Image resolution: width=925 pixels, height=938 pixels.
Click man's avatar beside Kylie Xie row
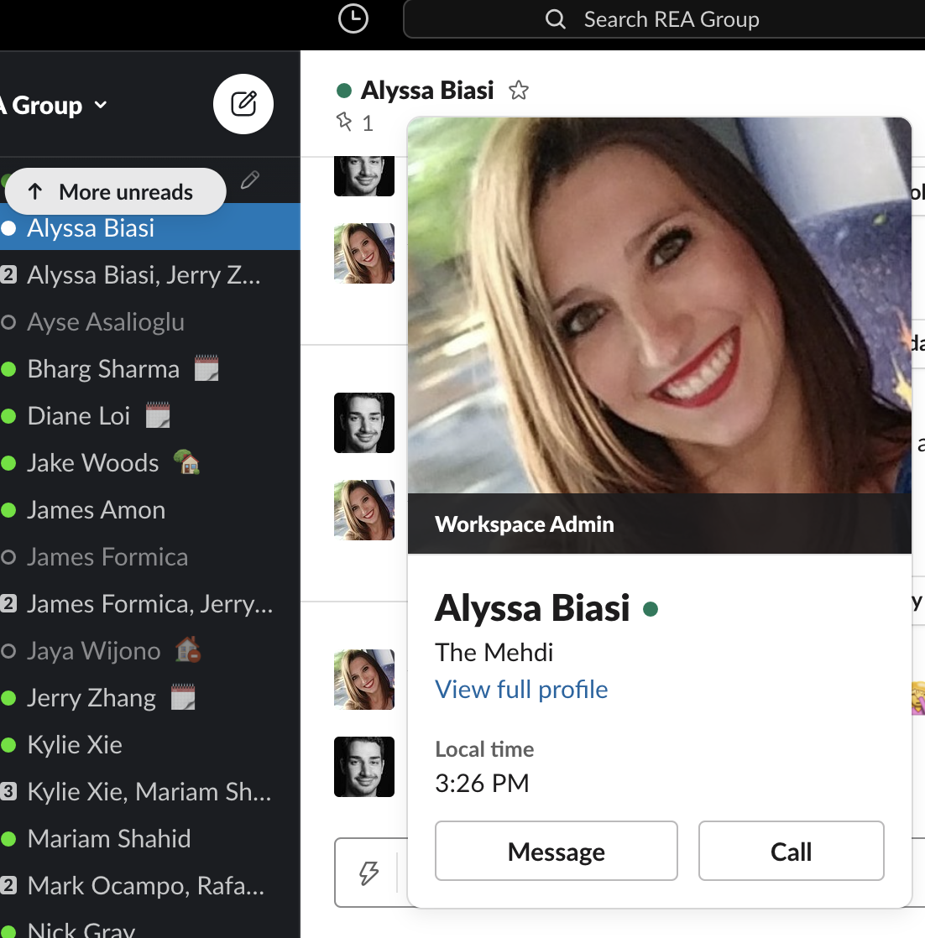coord(363,767)
